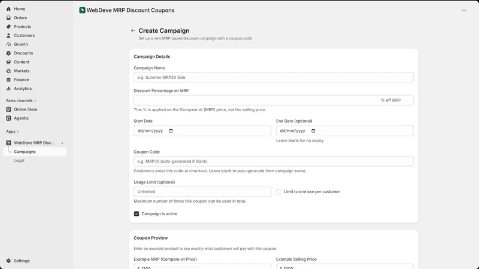The image size is (479, 269).
Task: Click the Settings gear icon
Action: [8, 261]
